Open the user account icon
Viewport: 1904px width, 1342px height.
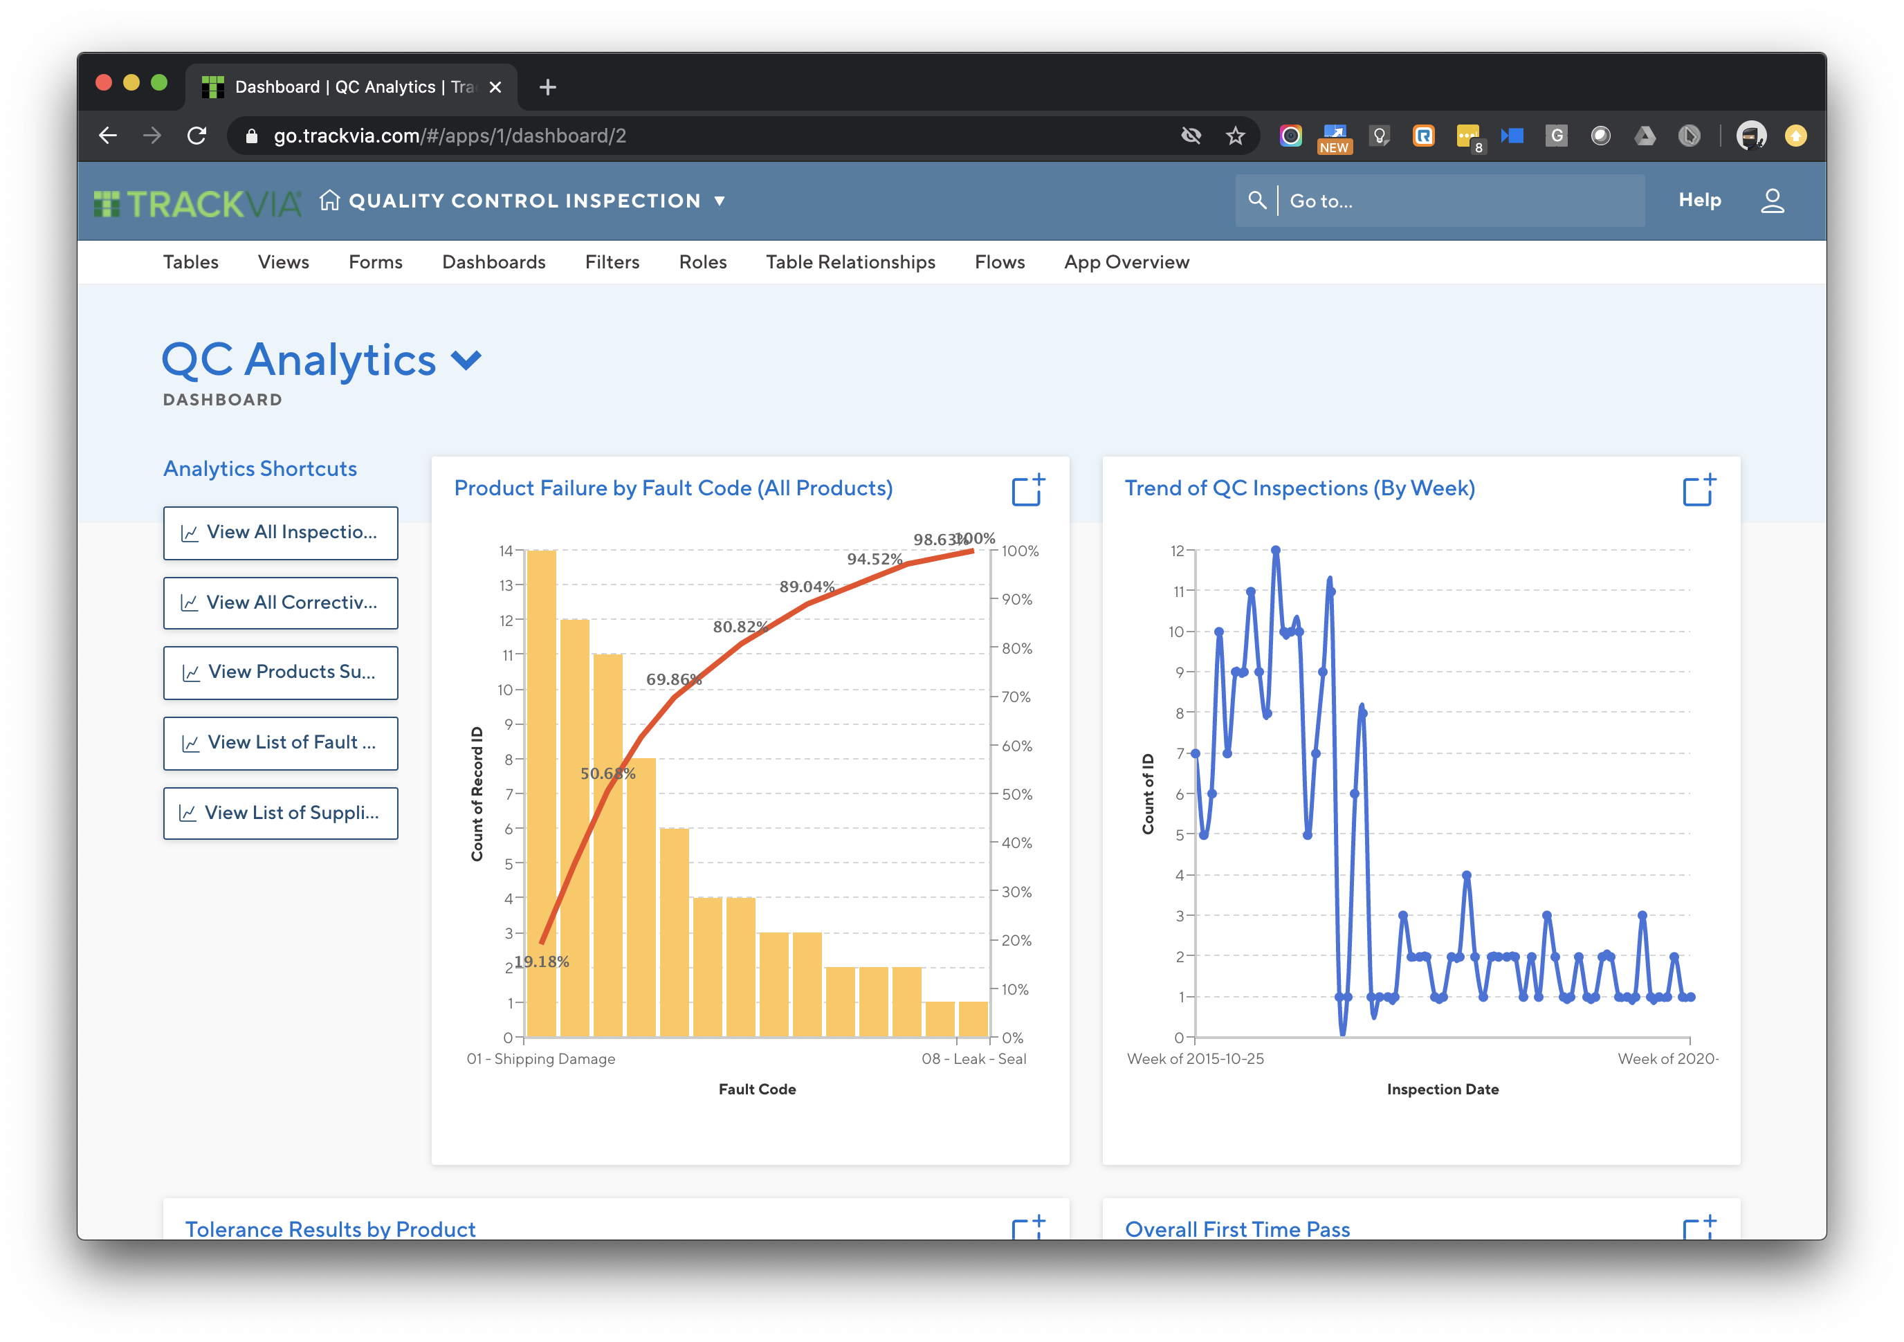click(1772, 201)
